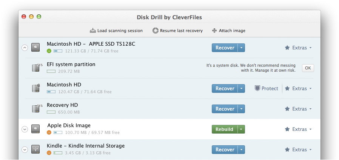The width and height of the screenshot is (339, 160).
Task: Click the Attach image plus icon
Action: coord(214,31)
